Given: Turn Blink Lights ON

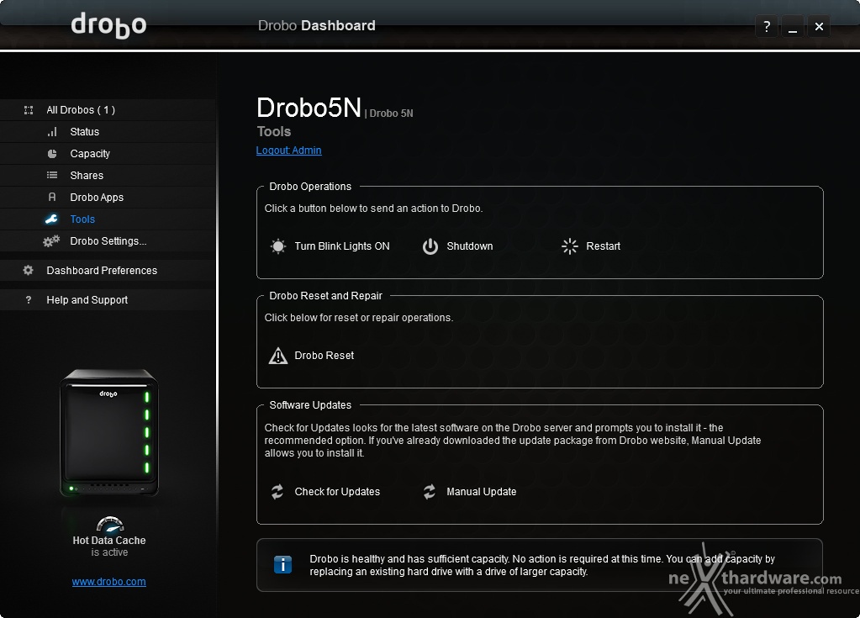Looking at the screenshot, I should pyautogui.click(x=341, y=246).
